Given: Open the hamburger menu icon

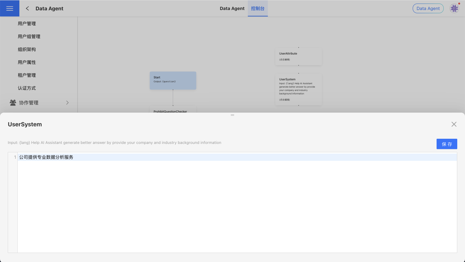Looking at the screenshot, I should (x=10, y=8).
